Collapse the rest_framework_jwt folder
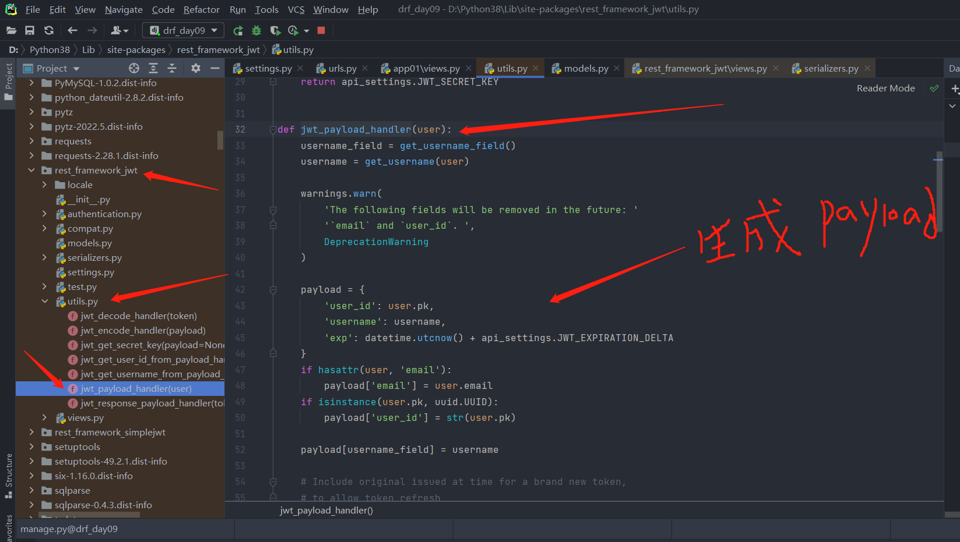 [31, 171]
